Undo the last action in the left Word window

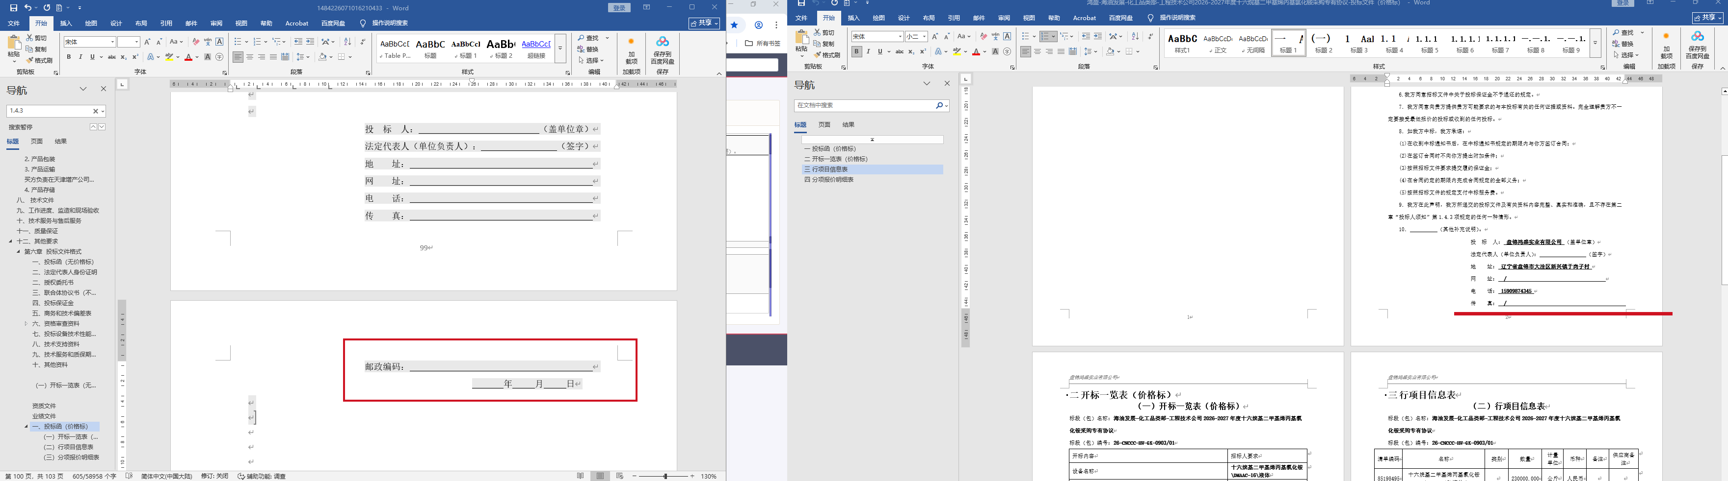(x=28, y=8)
